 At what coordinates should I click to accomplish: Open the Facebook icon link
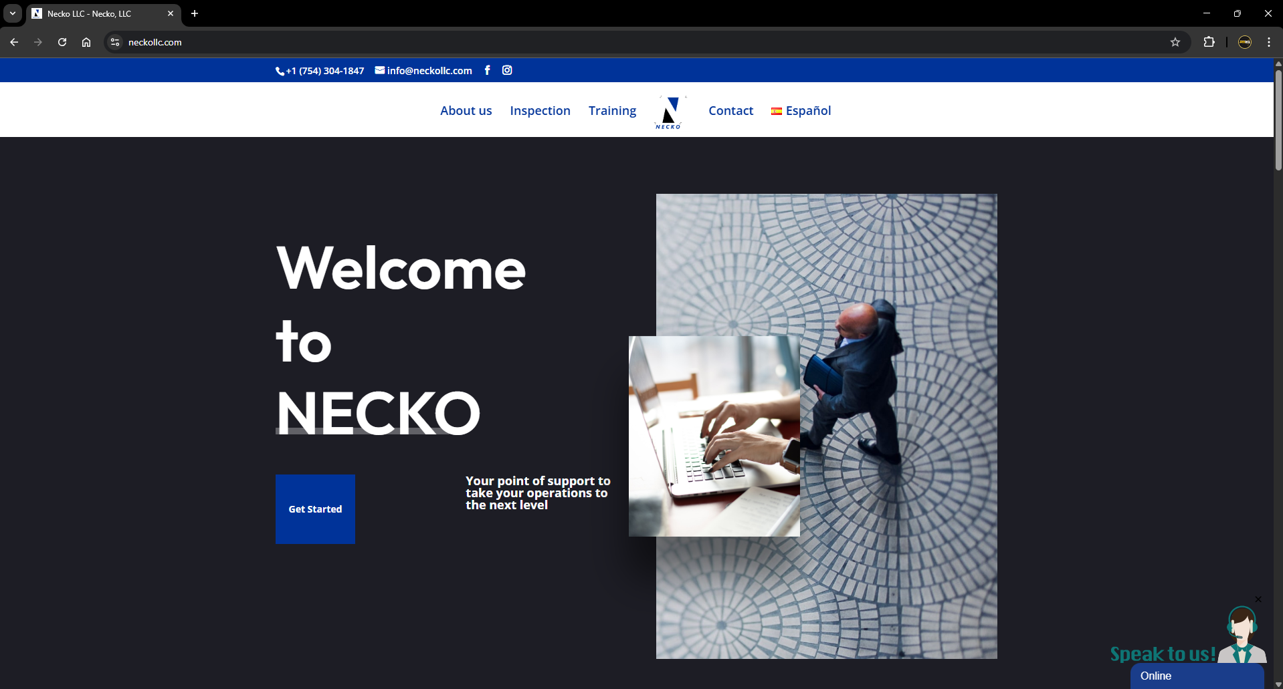(x=487, y=70)
